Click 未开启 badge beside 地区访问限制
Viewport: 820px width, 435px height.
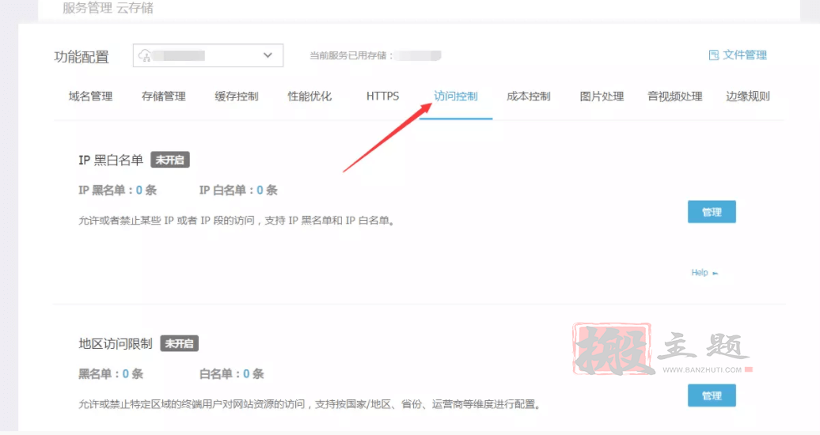[x=180, y=343]
